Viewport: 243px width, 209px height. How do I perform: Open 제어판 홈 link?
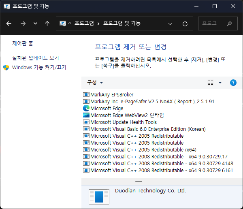[x=23, y=43]
